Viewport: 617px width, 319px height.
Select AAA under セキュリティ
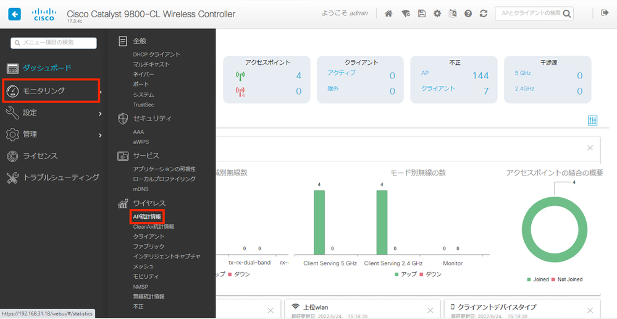point(138,132)
